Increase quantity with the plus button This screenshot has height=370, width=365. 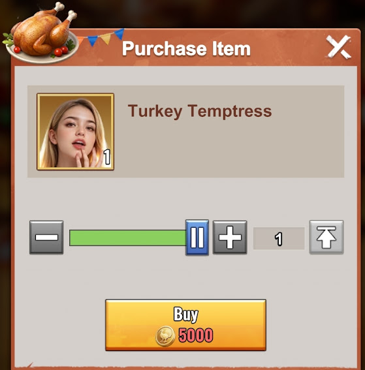pyautogui.click(x=230, y=237)
